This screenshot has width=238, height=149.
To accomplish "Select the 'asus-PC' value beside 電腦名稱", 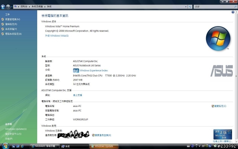I will click(x=77, y=106).
